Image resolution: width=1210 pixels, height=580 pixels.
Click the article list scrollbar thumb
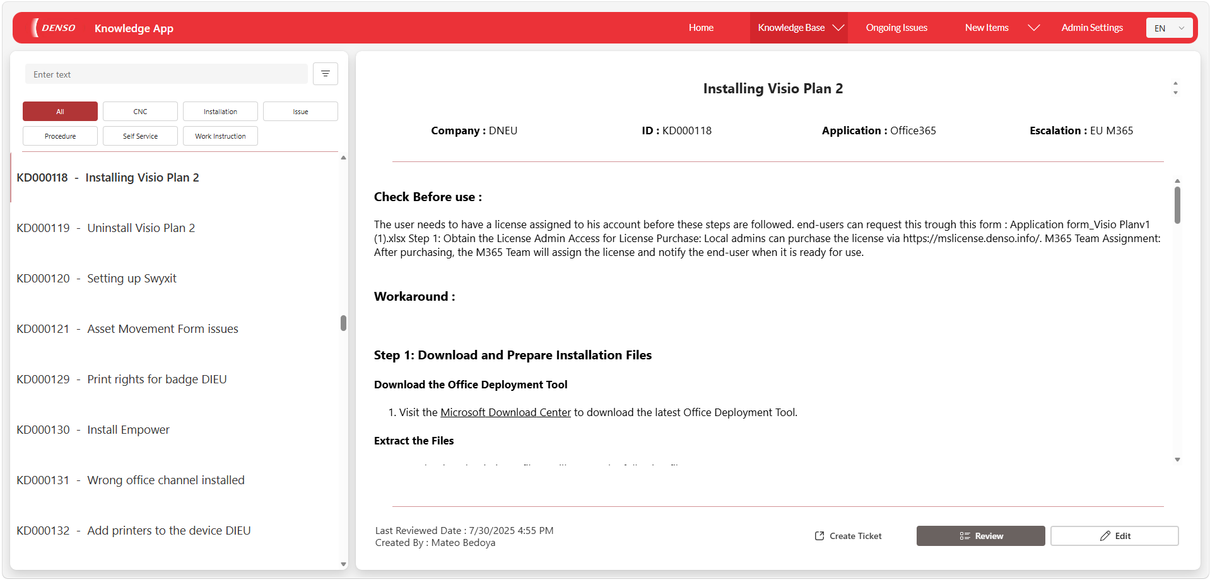click(343, 323)
